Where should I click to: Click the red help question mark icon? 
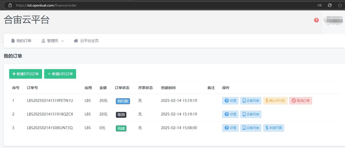click(x=316, y=20)
